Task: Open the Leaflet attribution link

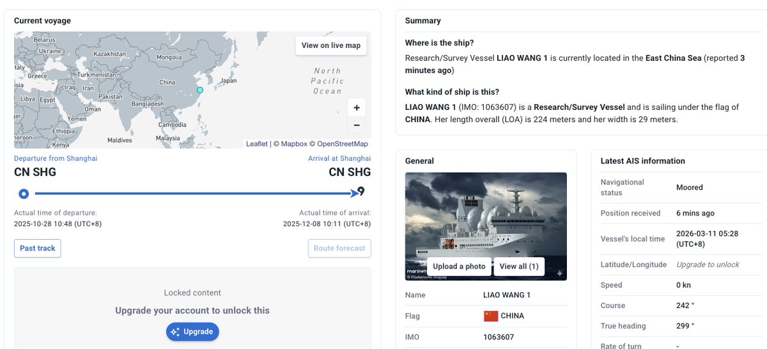Action: pos(256,144)
